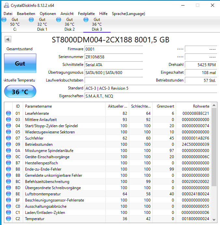Viewport: 220px width, 225px height.
Task: Open the Ansicht menu
Action: (x=67, y=14)
